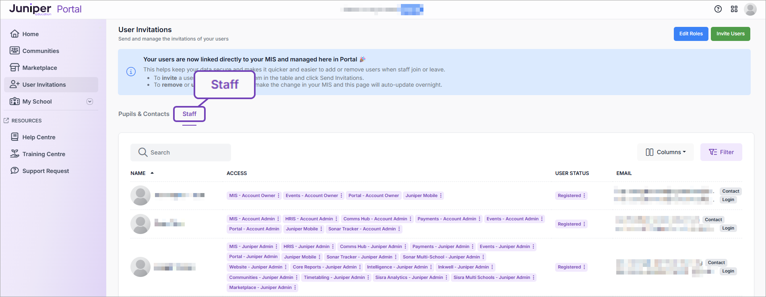Screen dimensions: 766x297
Task: Open kebab menu on Events - Account Owner
Action: 341,195
